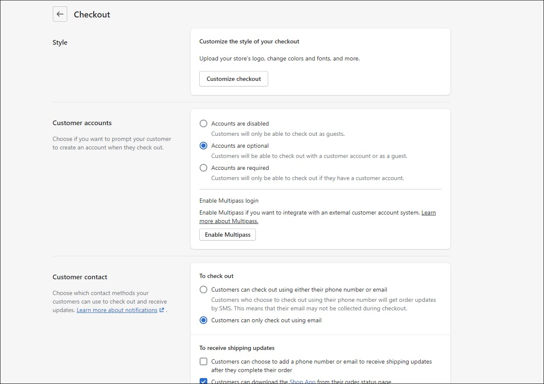Viewport: 544px width, 384px height.
Task: Click 'Choose which contact methods' description text
Action: pos(110,301)
